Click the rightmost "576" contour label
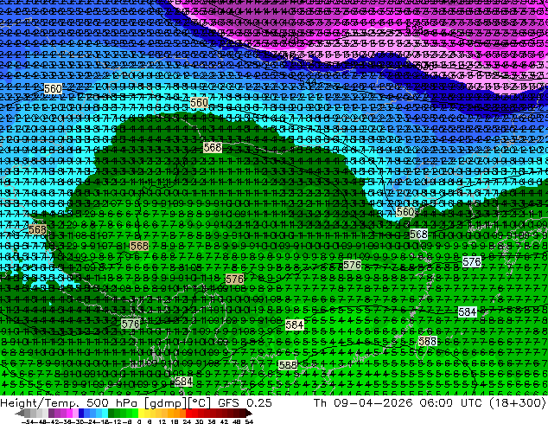Image resolution: width=548 pixels, height=424 pixels. click(x=471, y=261)
